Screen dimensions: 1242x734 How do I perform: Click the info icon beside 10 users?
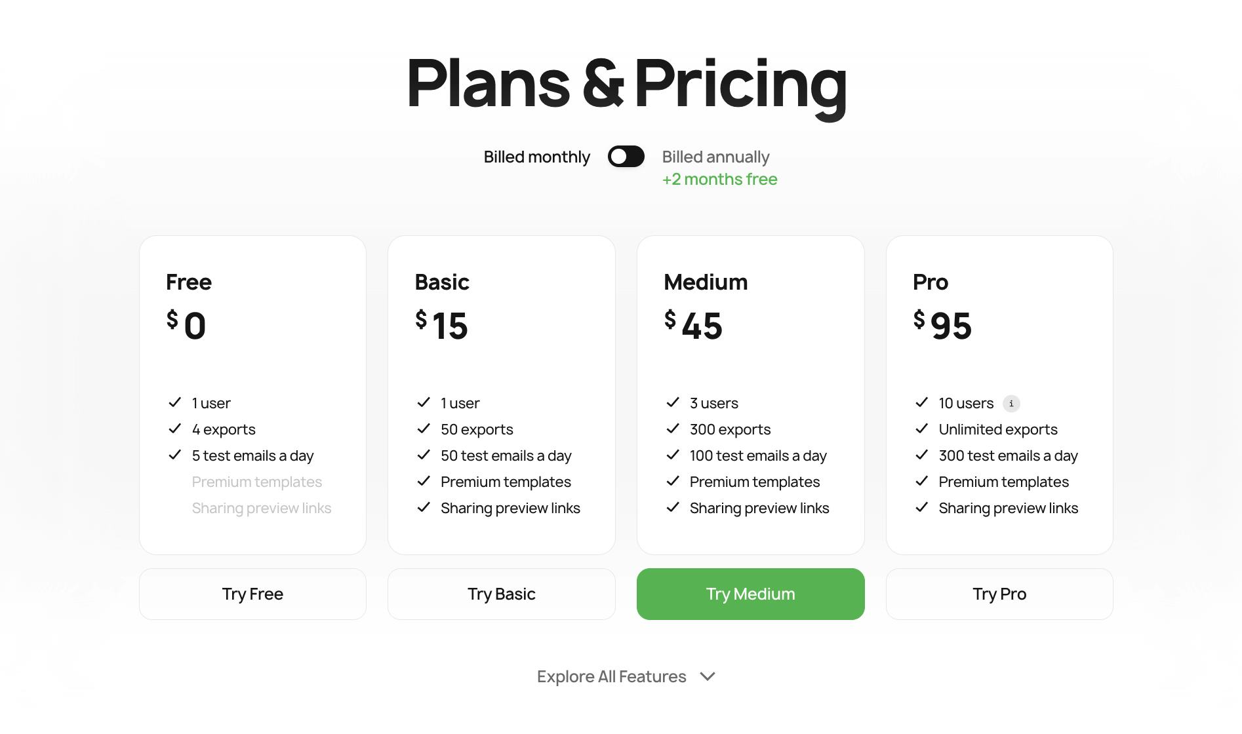pyautogui.click(x=1011, y=403)
